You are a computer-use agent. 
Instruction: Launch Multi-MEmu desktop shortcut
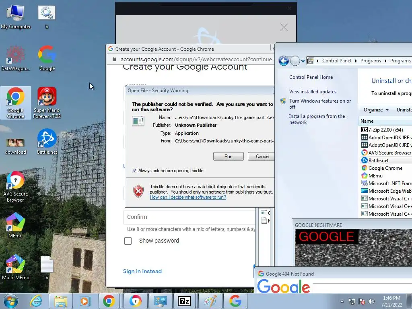point(16,267)
